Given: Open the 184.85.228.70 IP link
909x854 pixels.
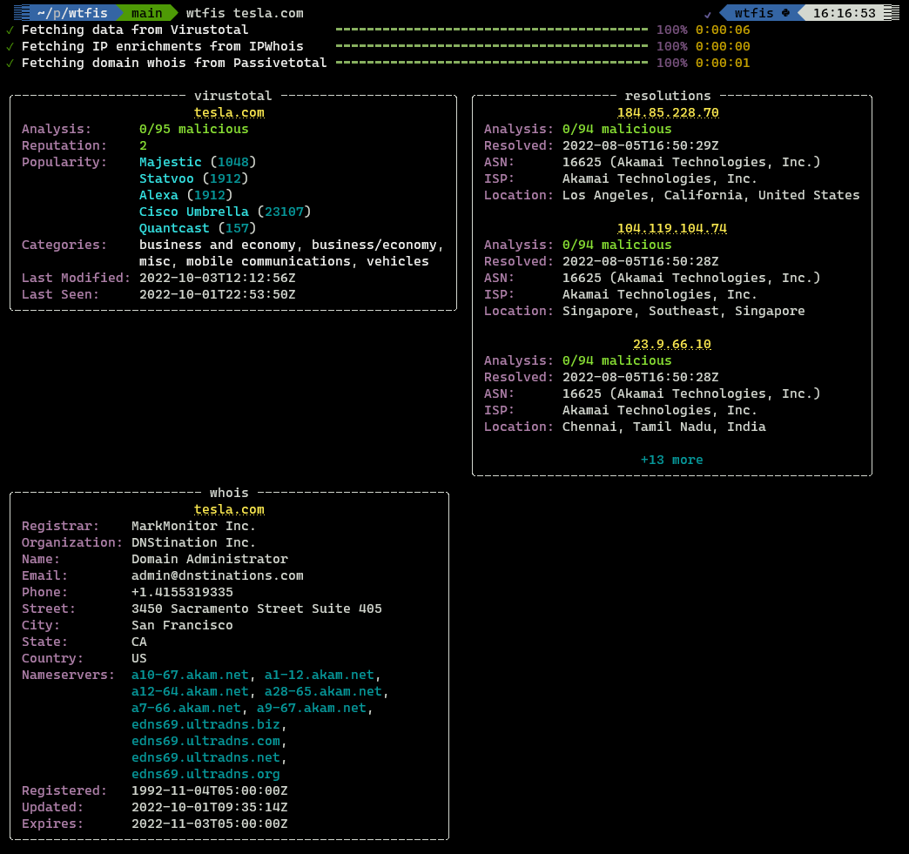Looking at the screenshot, I should point(668,112).
